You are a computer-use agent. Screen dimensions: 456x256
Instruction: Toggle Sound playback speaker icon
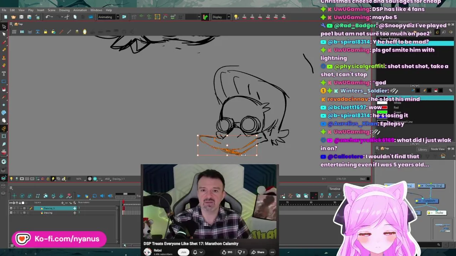point(102,196)
